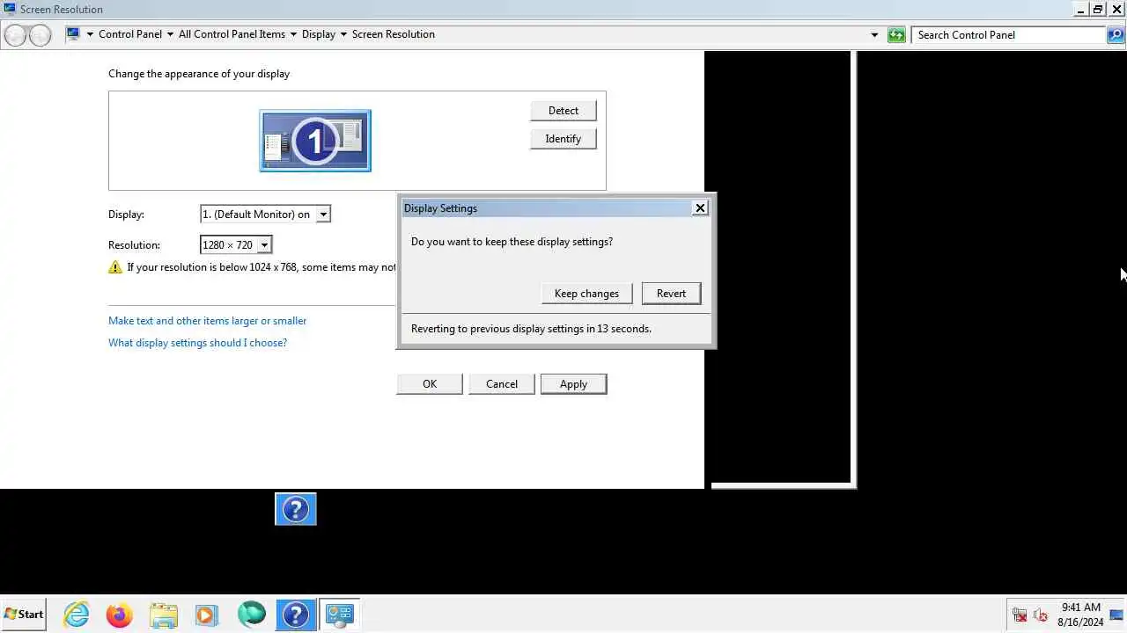Click Revert in Display Settings dialog

pyautogui.click(x=671, y=294)
